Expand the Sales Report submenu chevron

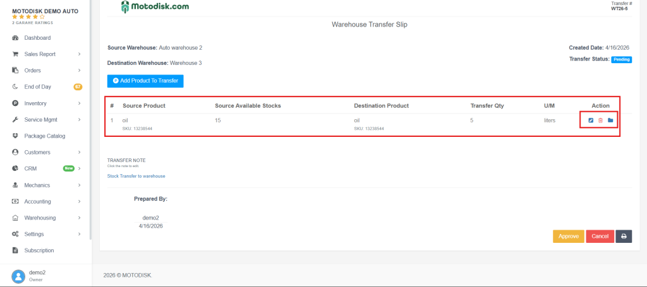point(79,54)
